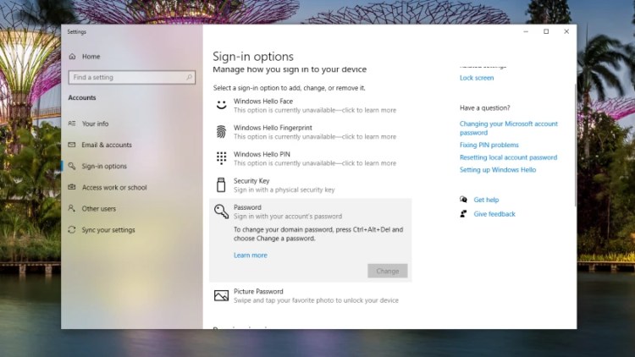Click the Get help link

[486, 200]
